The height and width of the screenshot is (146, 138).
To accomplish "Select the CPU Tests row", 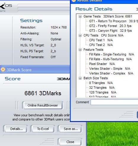I will point(103,35).
